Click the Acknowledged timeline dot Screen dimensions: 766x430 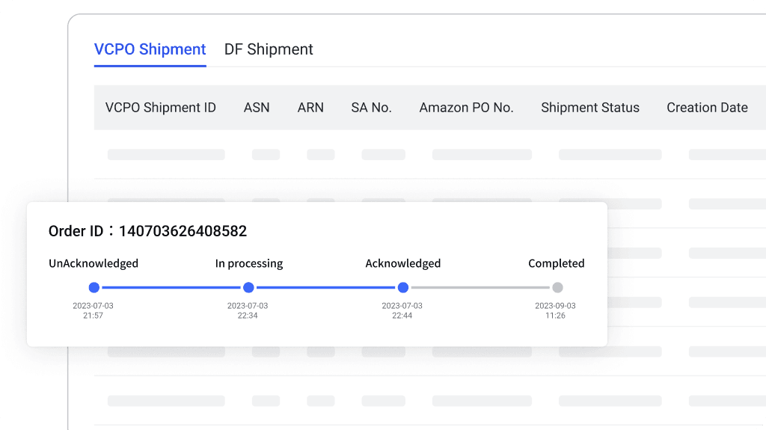[402, 287]
